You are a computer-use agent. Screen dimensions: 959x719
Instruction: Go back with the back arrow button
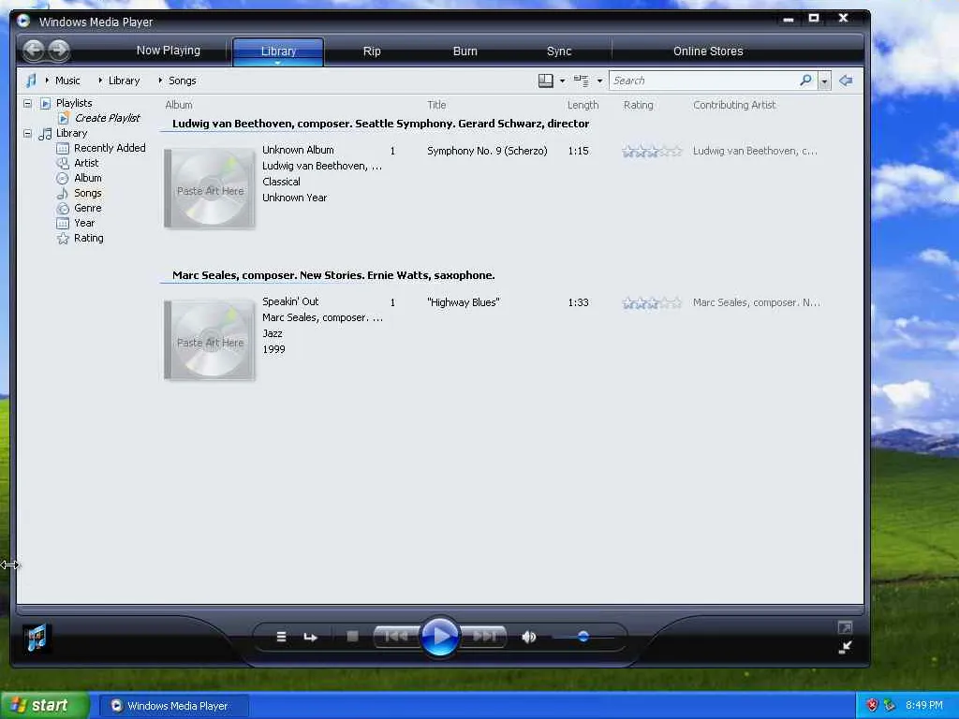[x=34, y=51]
